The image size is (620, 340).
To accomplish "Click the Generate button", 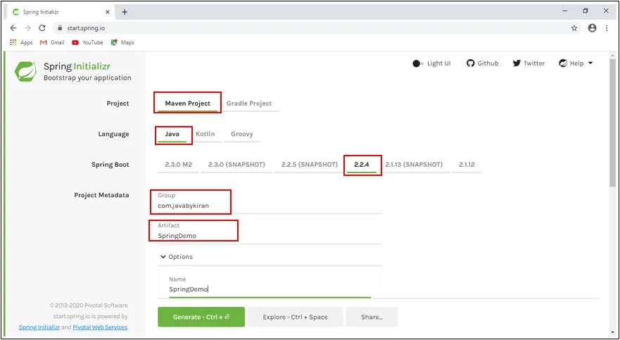I will tap(201, 317).
